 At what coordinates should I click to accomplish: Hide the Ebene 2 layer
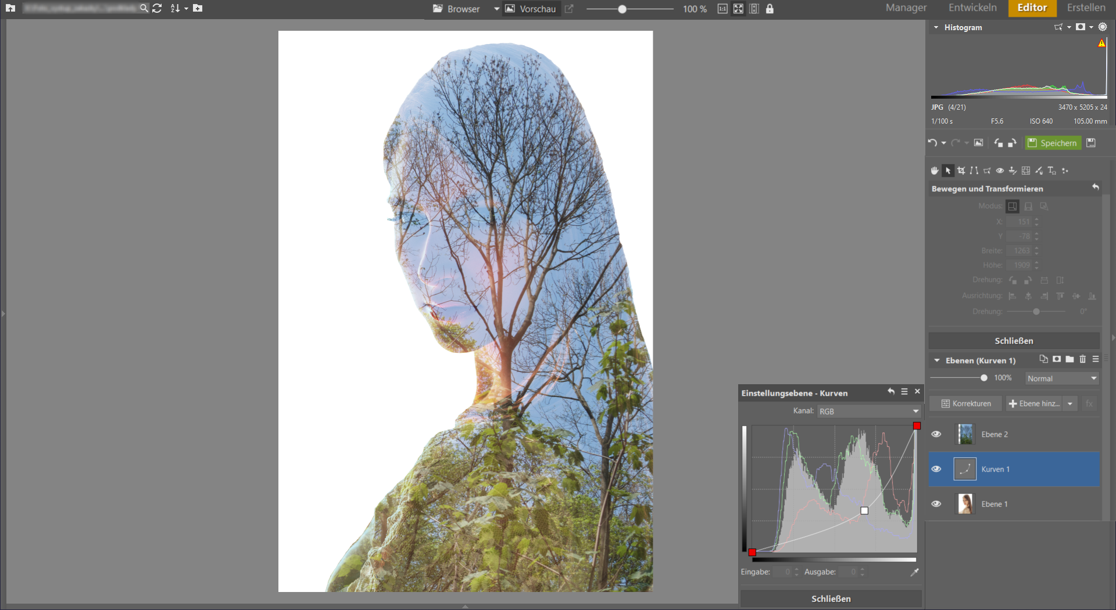pos(936,434)
